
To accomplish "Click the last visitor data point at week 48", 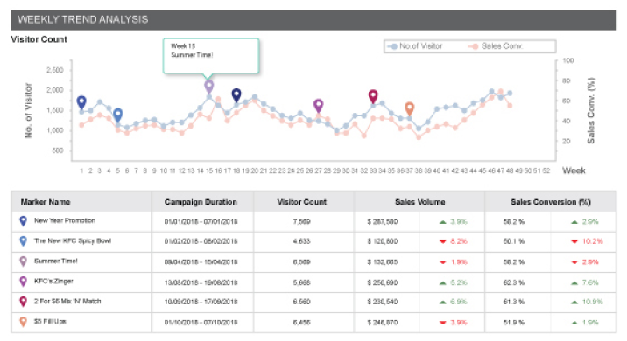I will [510, 94].
